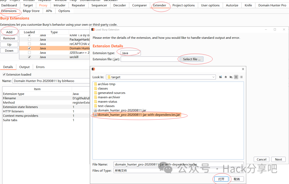Image resolution: width=289 pixels, height=184 pixels.
Task: Select the test-classes folder
Action: (x=106, y=106)
